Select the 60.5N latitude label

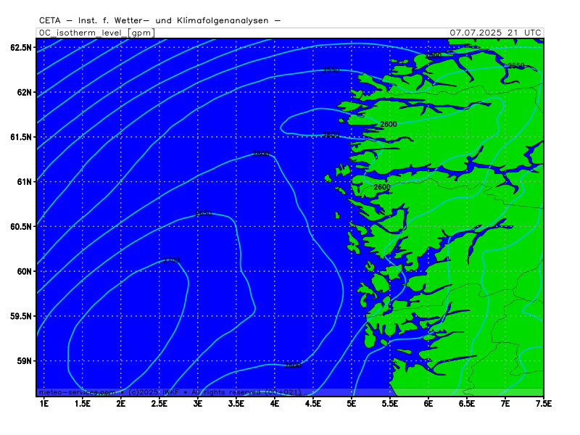coord(21,226)
